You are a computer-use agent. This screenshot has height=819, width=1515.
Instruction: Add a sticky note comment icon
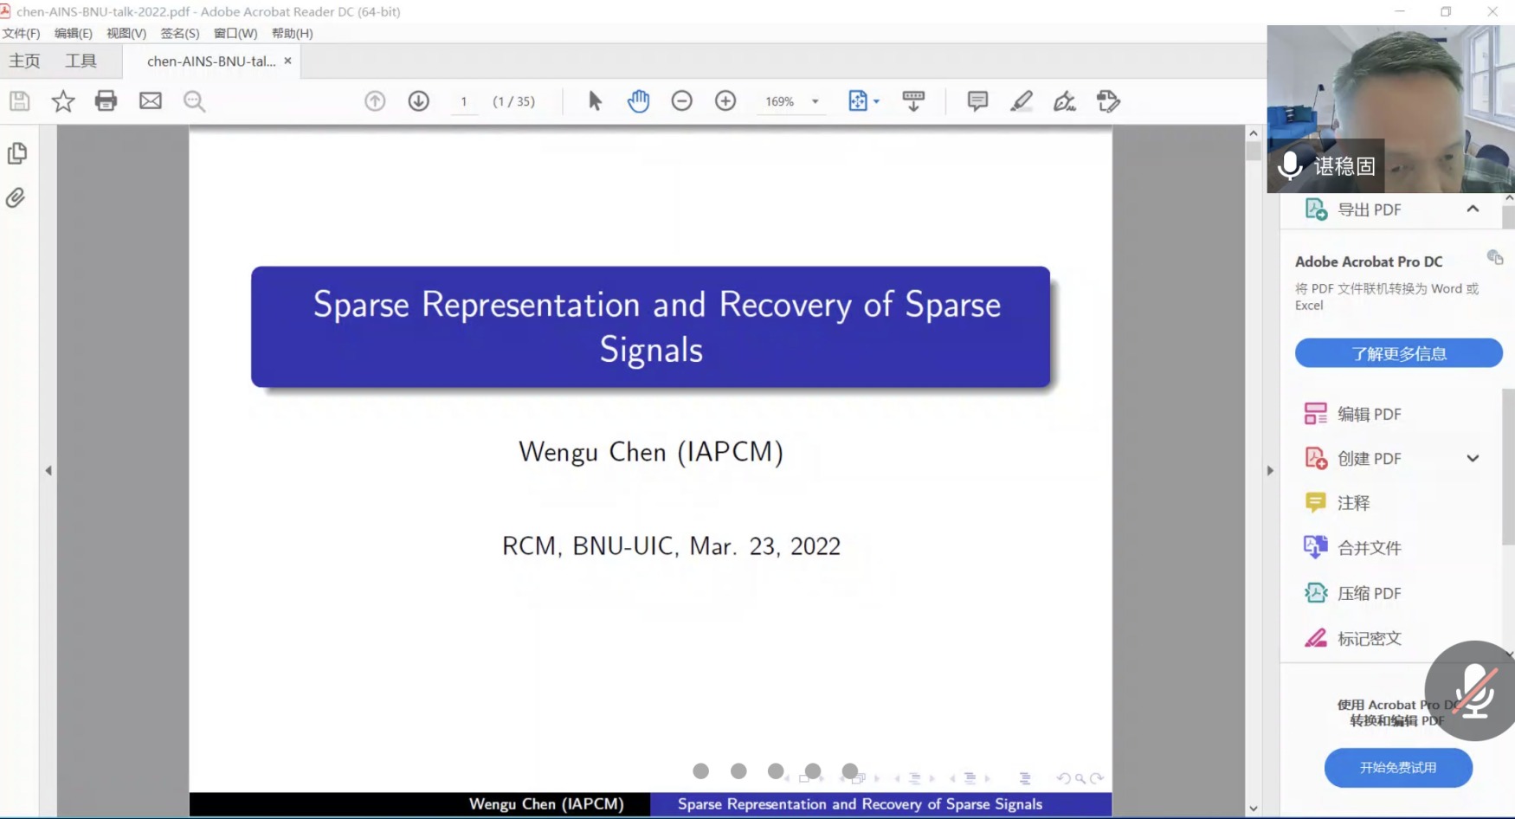977,101
